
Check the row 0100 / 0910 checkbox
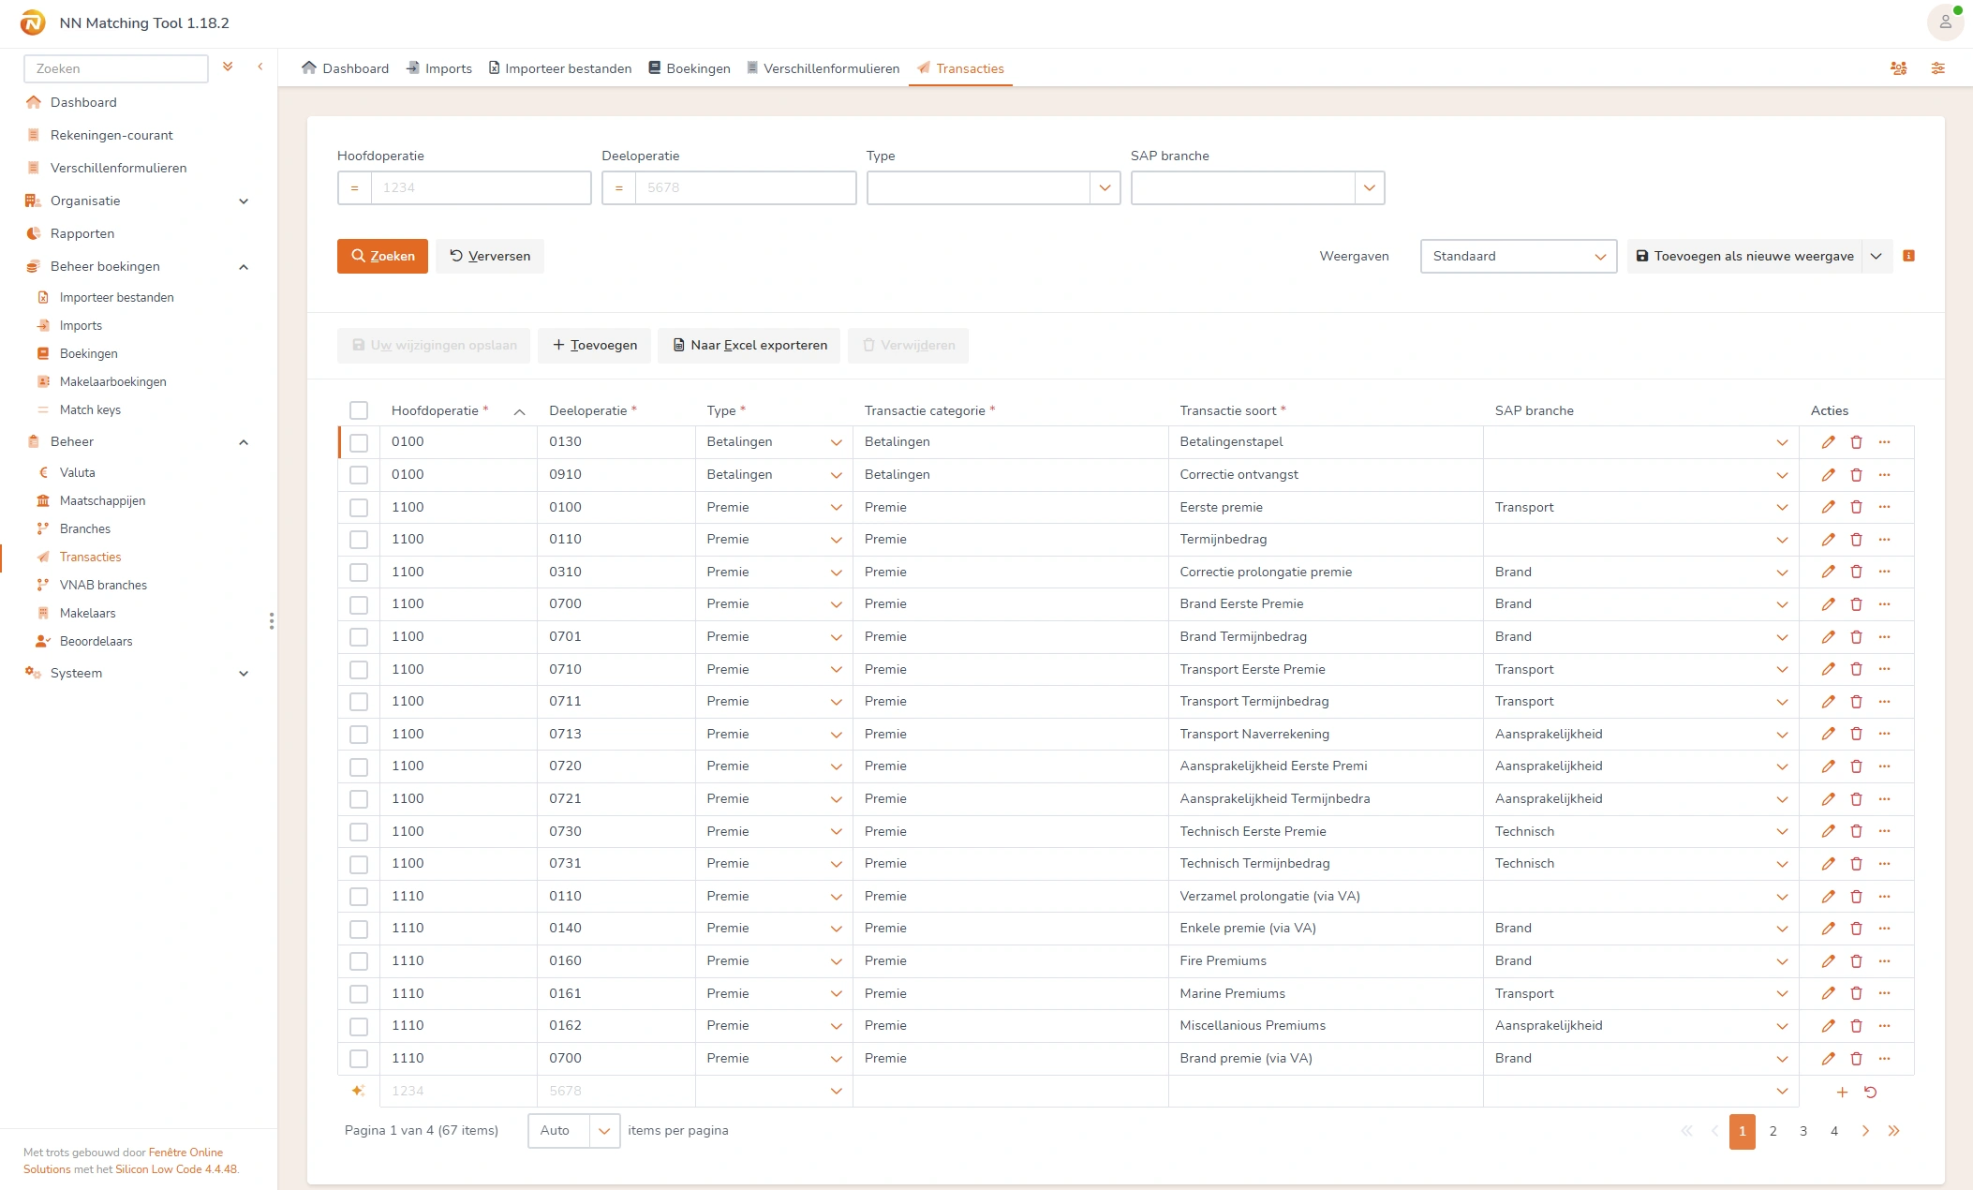(x=359, y=475)
